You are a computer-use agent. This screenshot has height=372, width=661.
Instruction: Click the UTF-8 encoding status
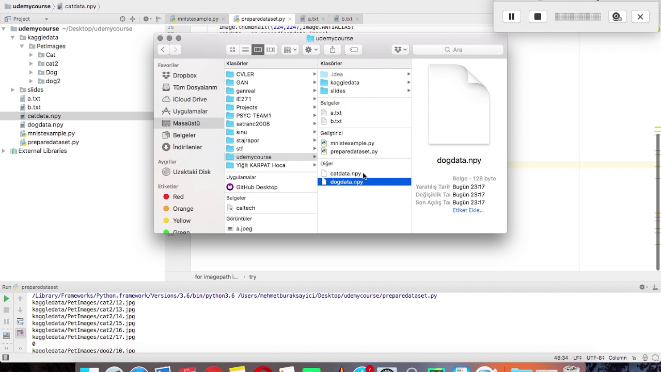595,358
